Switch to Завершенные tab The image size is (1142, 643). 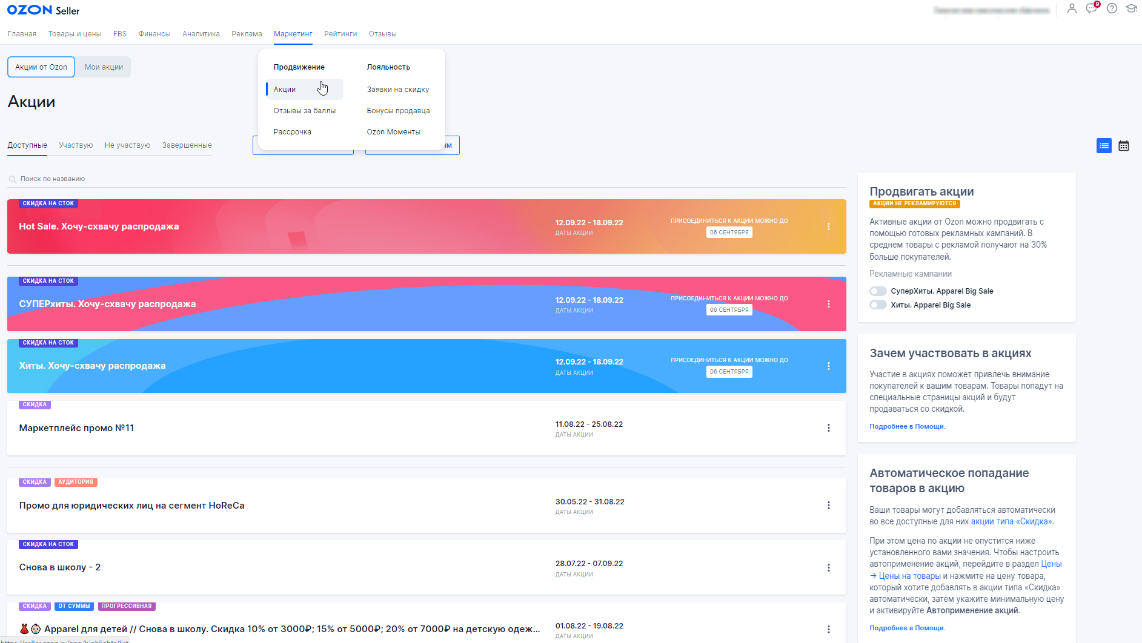187,145
